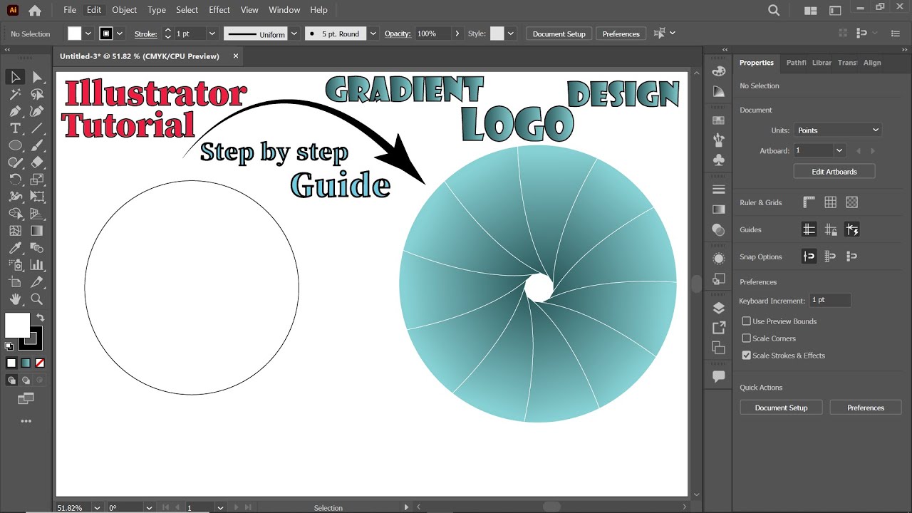The height and width of the screenshot is (513, 912).
Task: Select the Direct Selection tool
Action: 37,77
